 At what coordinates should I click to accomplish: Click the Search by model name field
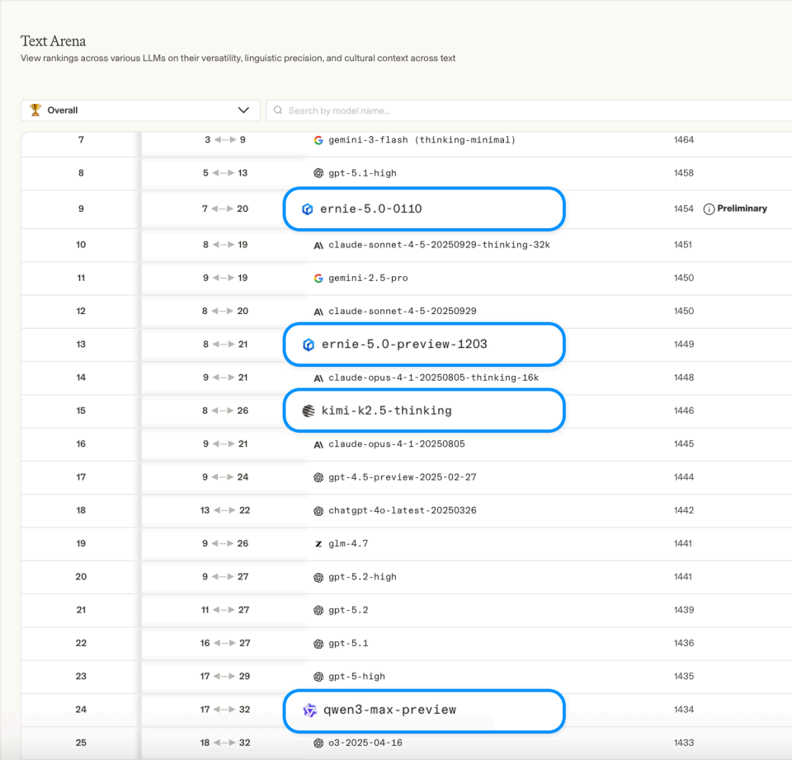528,110
